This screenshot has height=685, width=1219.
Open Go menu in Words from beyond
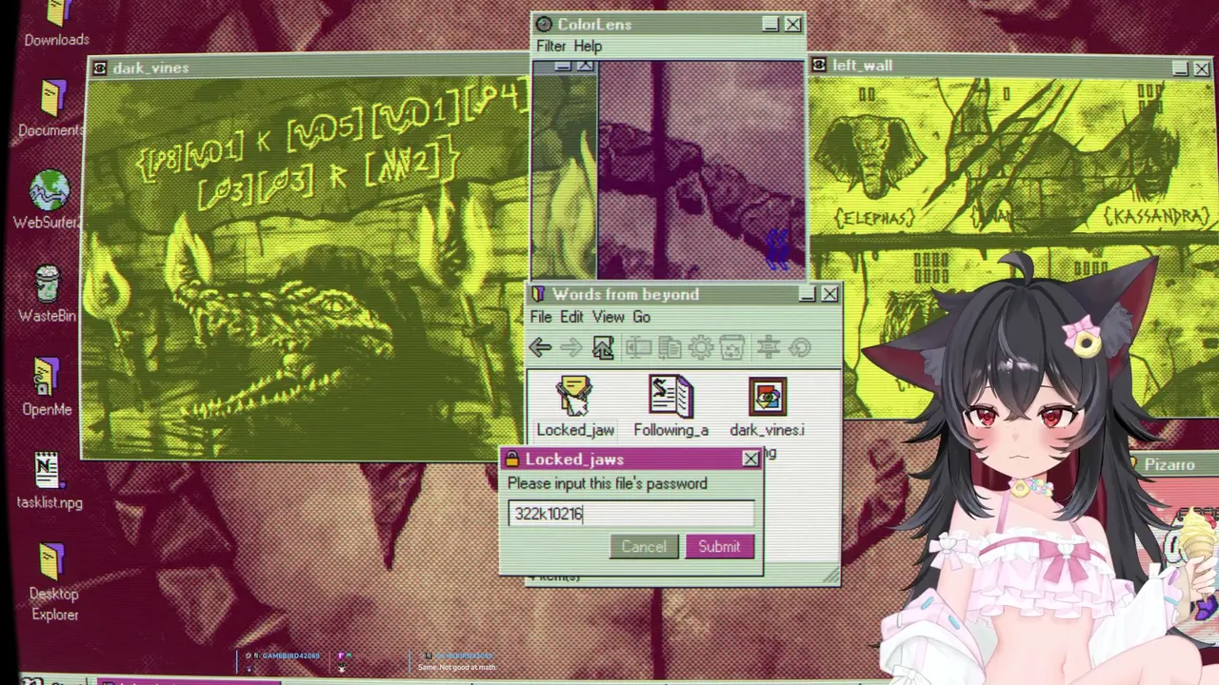click(x=642, y=317)
